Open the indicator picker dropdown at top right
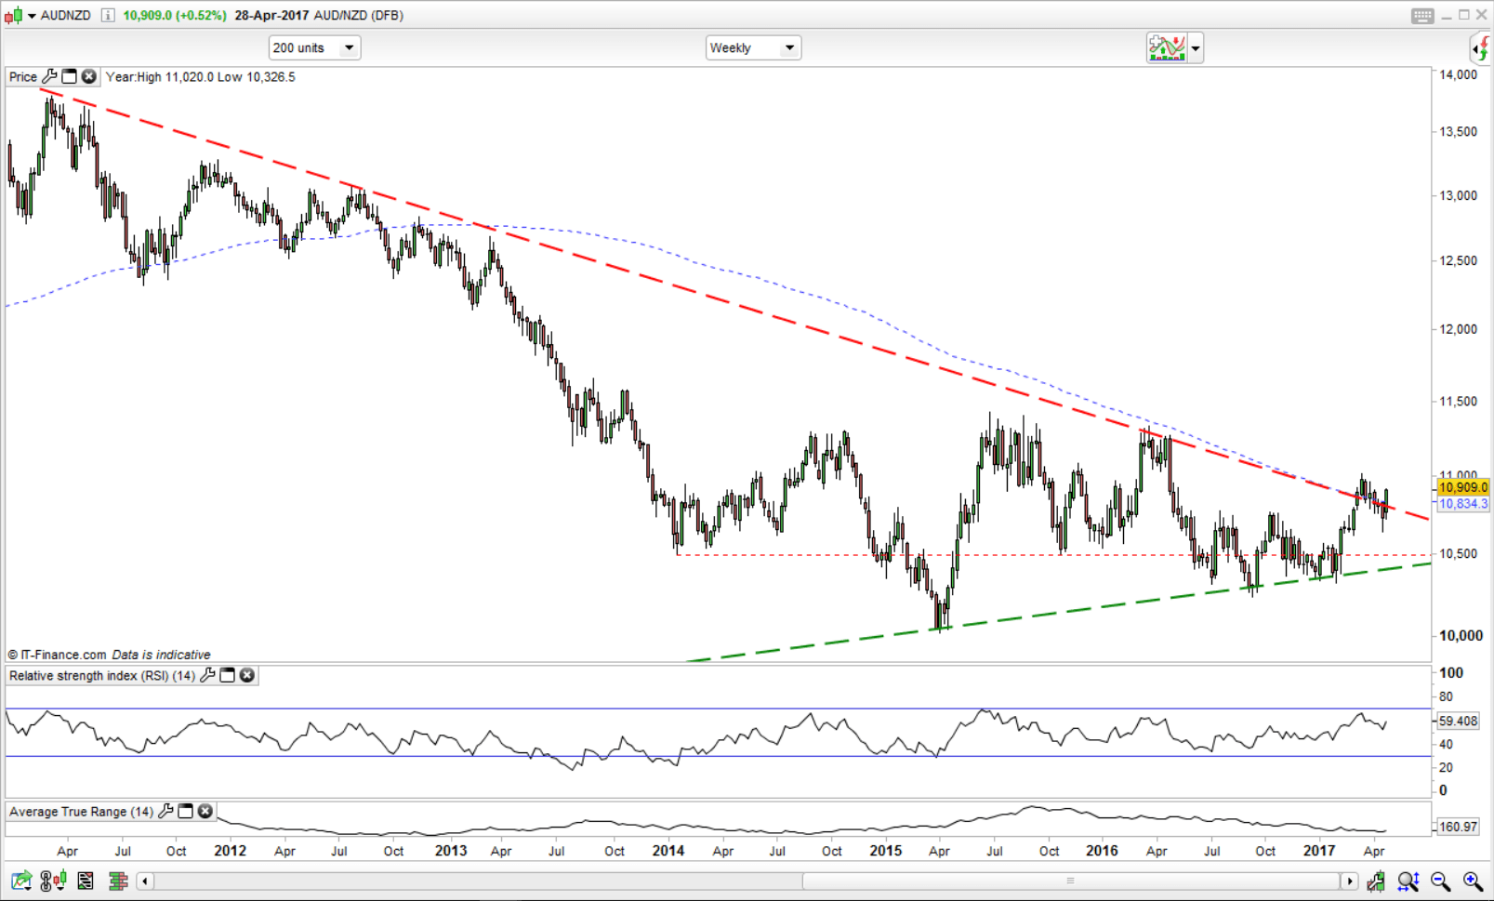The width and height of the screenshot is (1494, 901). [1195, 47]
